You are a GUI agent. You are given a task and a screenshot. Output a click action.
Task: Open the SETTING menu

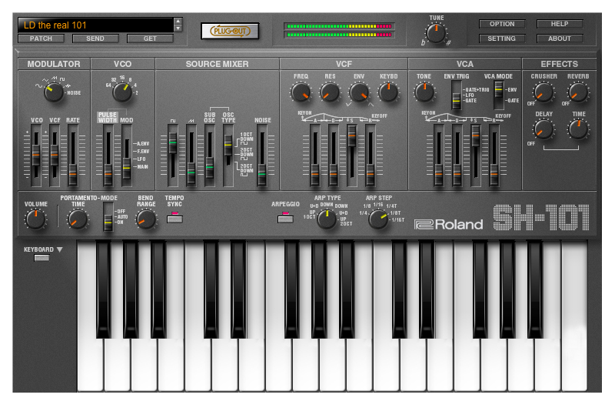[502, 38]
